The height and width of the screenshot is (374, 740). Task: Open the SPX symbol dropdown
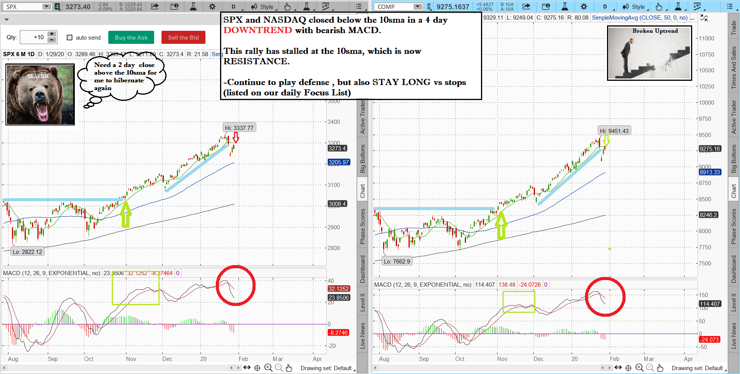(x=46, y=7)
